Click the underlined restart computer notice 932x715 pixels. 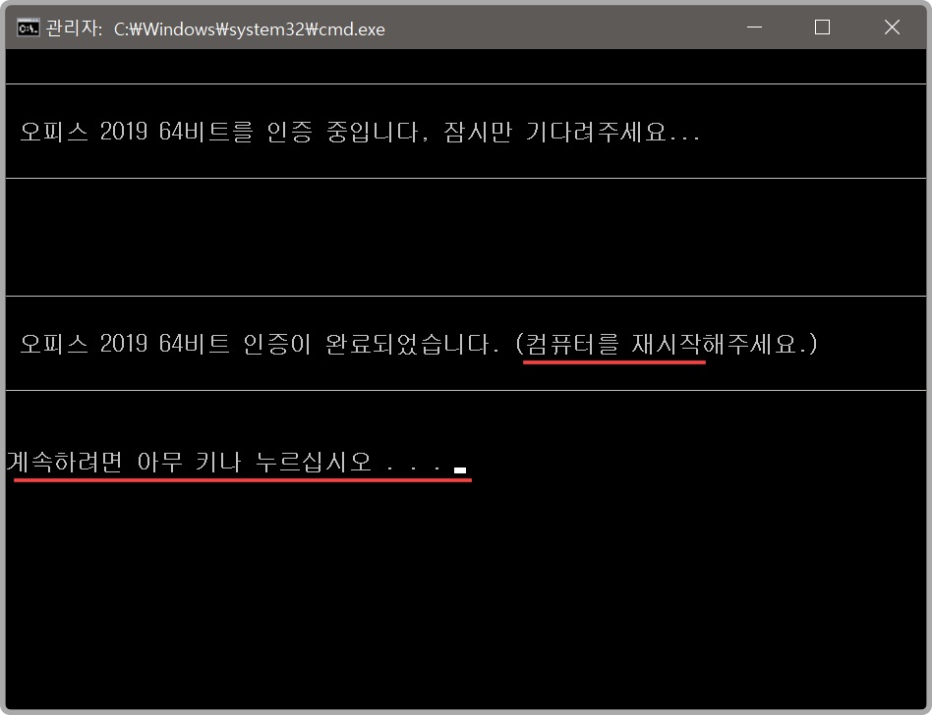pyautogui.click(x=614, y=343)
